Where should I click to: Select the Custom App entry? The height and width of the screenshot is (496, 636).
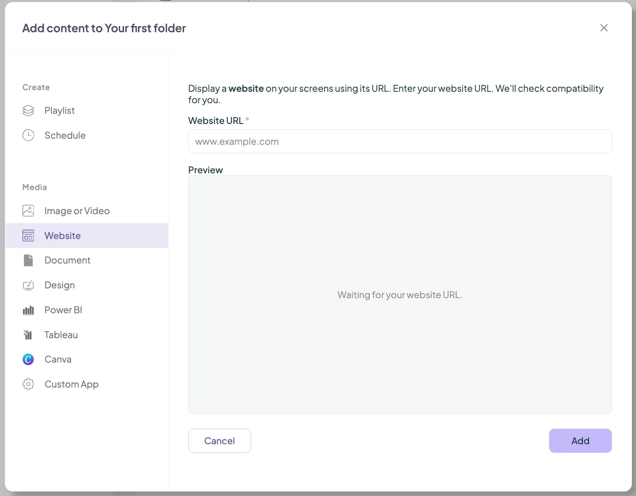[87, 384]
